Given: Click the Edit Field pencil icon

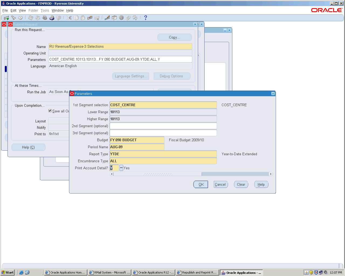Looking at the screenshot, I should (x=107, y=18).
